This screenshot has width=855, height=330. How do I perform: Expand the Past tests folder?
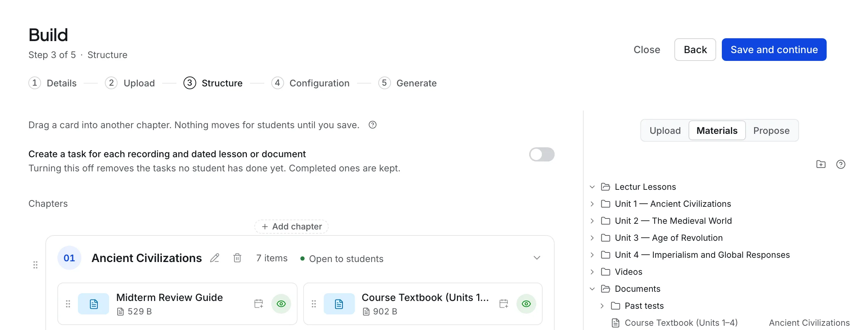(x=602, y=306)
